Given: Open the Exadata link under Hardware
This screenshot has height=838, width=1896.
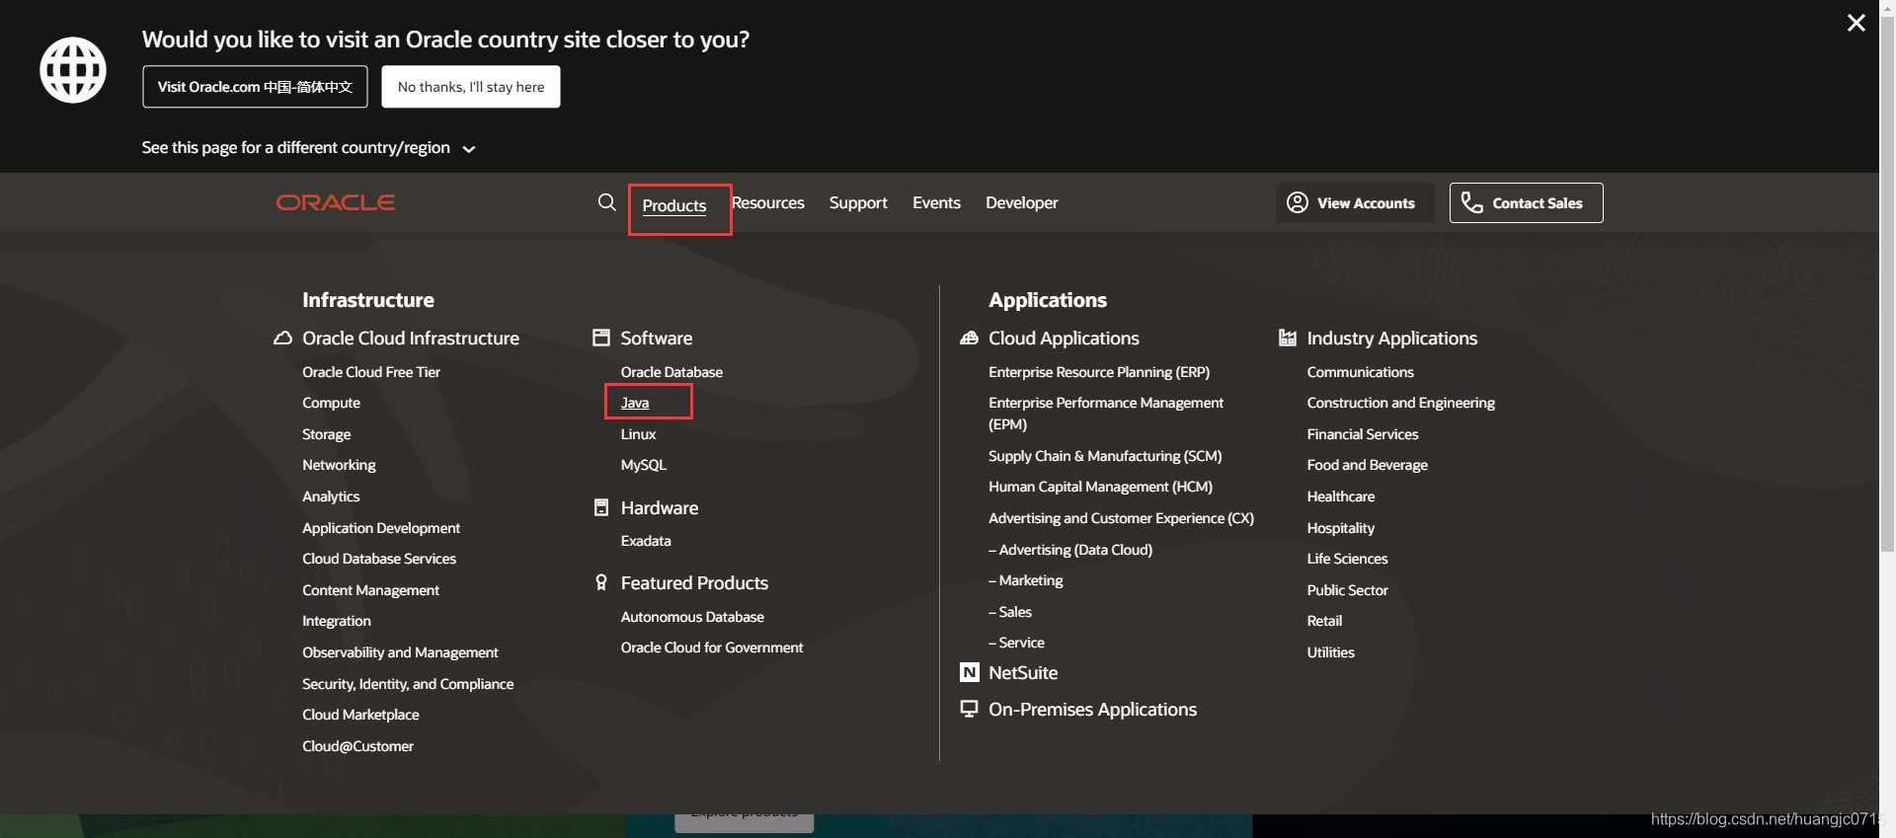Looking at the screenshot, I should click(646, 541).
